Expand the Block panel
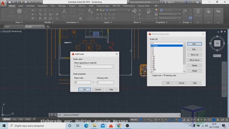 (137, 22)
